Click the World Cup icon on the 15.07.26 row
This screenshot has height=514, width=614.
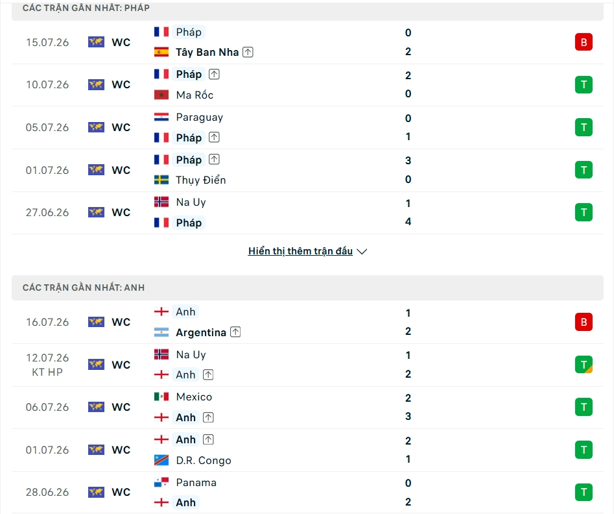[97, 42]
